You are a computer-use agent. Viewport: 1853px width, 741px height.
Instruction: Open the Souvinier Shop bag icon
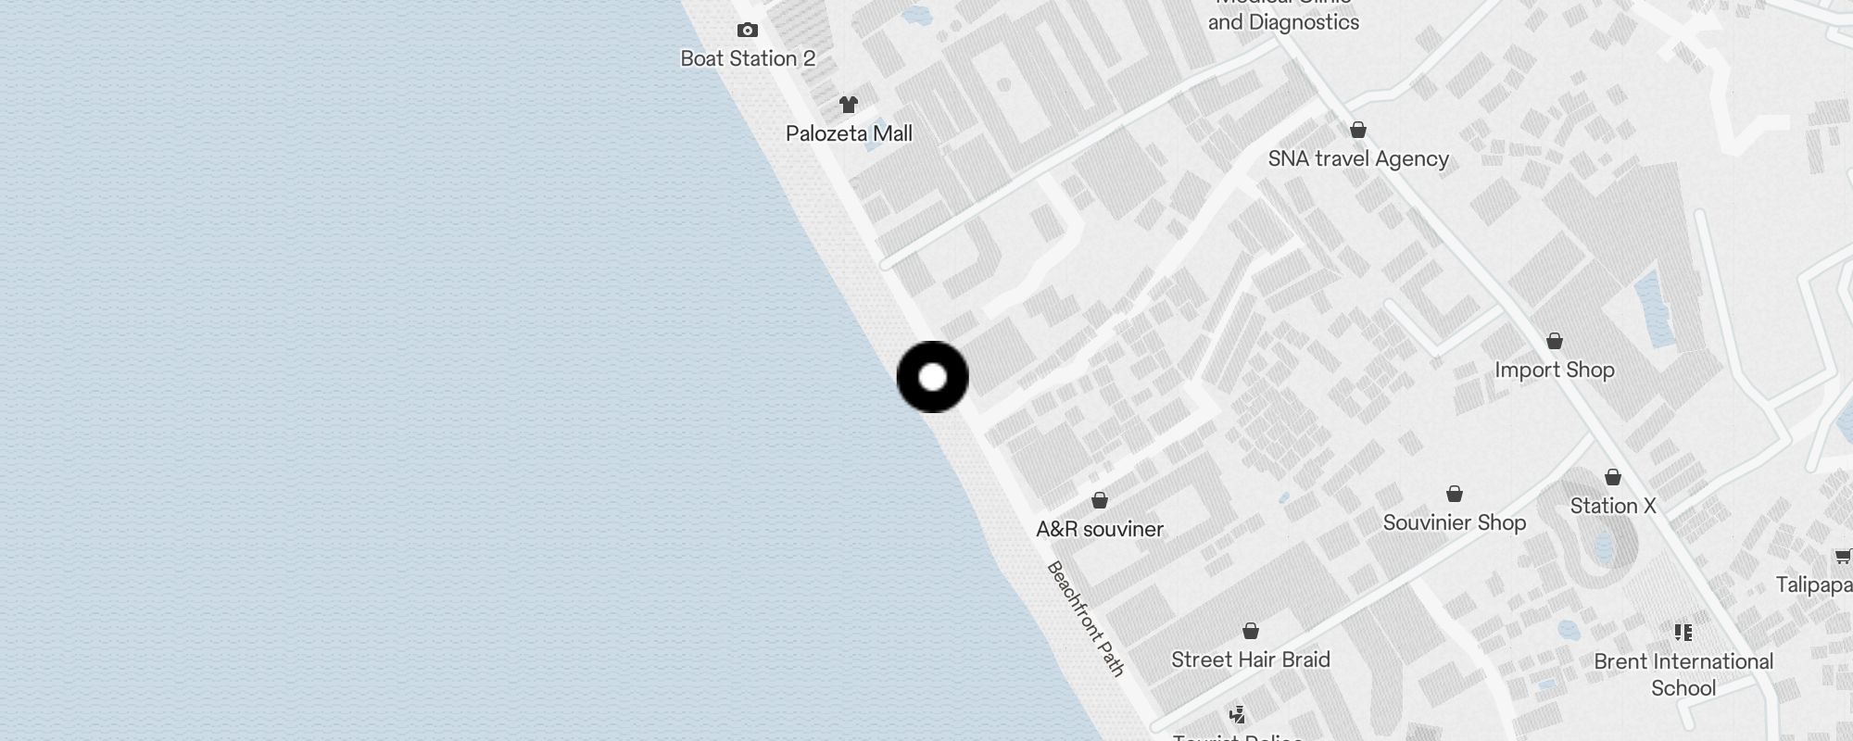pos(1455,494)
